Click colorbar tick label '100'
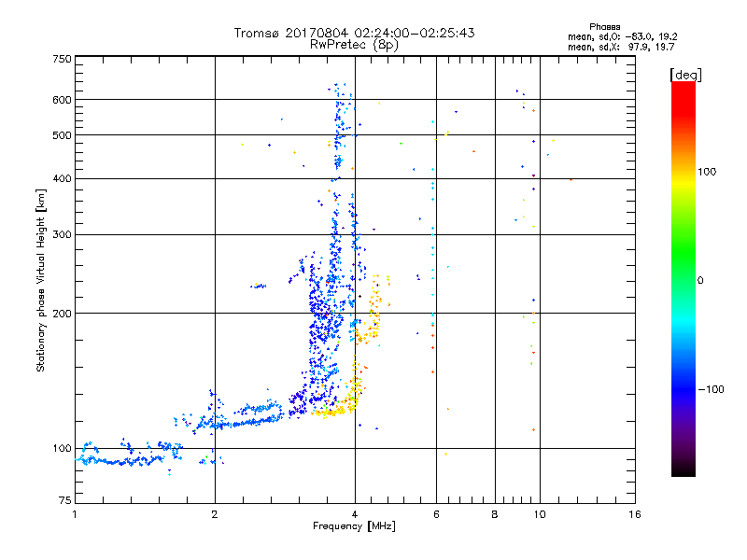This screenshot has width=747, height=560. click(707, 172)
